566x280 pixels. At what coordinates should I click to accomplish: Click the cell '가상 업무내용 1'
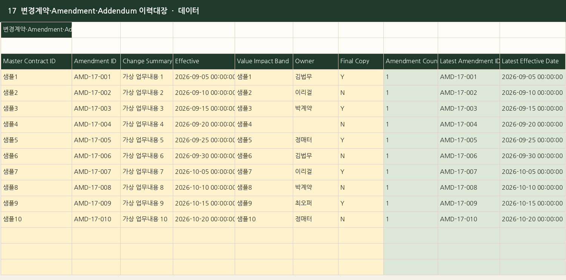click(x=147, y=77)
